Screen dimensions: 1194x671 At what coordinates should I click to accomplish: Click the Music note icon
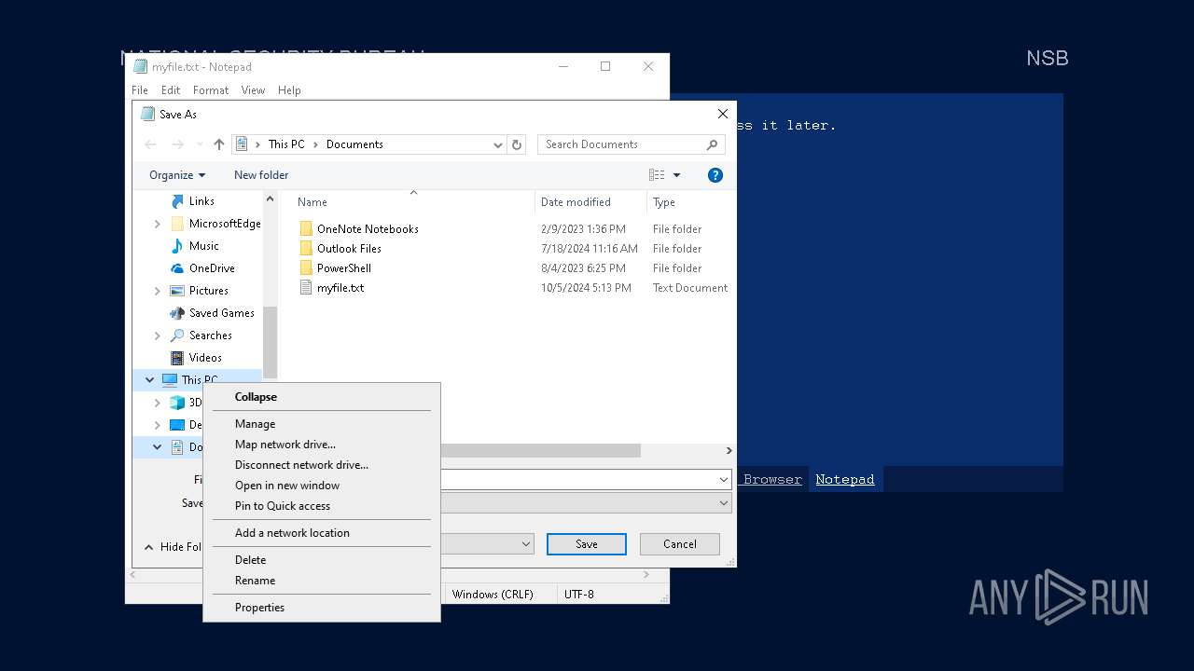click(x=177, y=246)
